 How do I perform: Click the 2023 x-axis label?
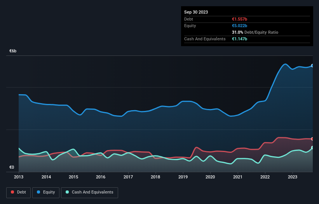292,177
